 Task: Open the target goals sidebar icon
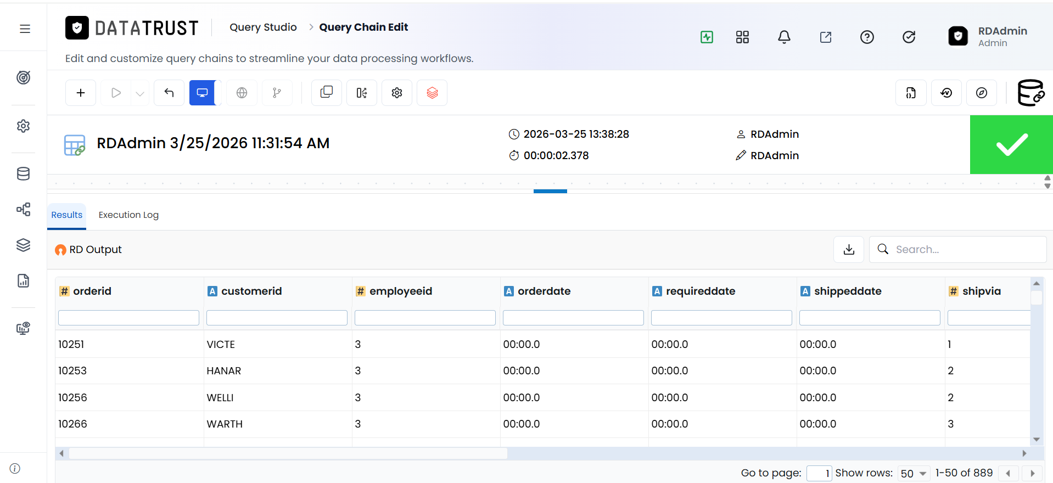coord(23,77)
